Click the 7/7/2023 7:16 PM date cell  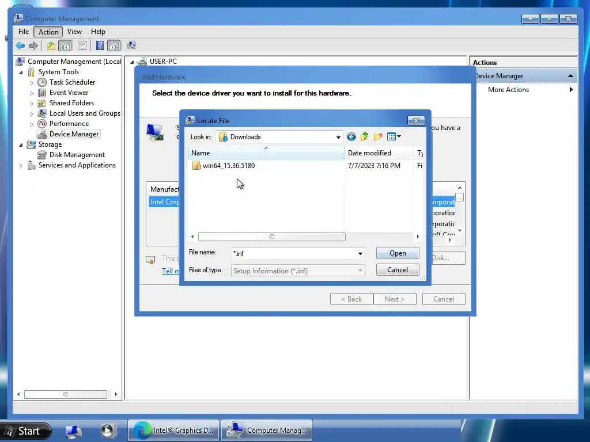[374, 165]
